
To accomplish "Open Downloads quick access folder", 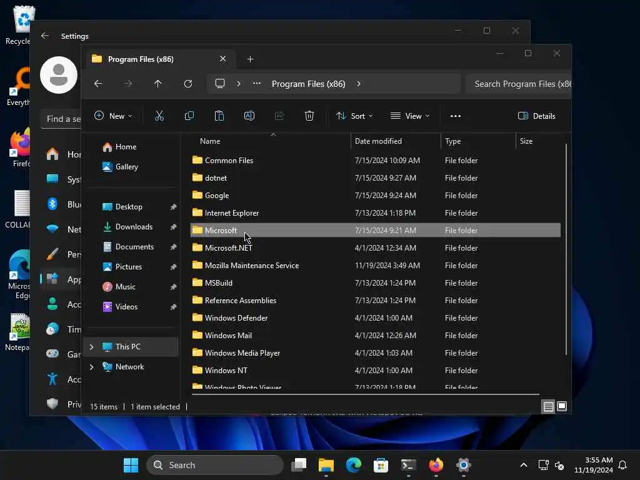I will [x=134, y=226].
